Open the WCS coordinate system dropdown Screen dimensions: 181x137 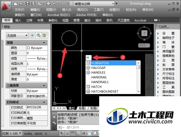click(x=144, y=45)
